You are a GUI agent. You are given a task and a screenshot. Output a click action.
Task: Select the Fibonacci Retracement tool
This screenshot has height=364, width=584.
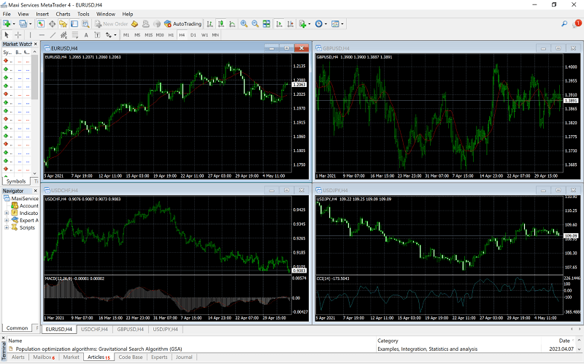[x=75, y=35]
